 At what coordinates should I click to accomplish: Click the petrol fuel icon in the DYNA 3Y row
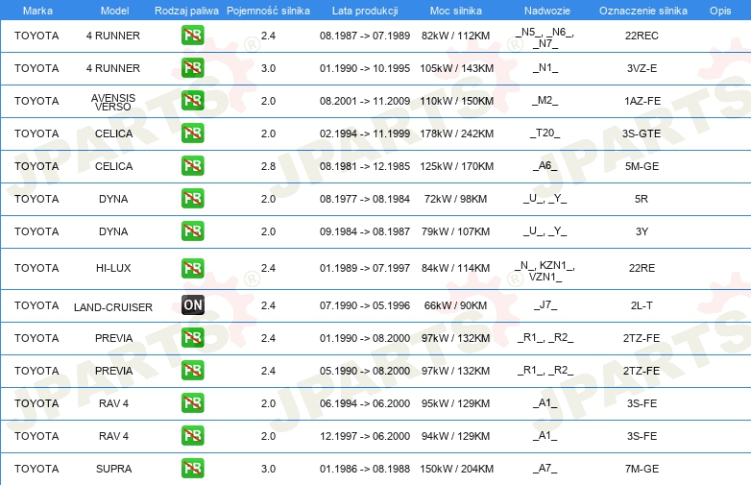(192, 230)
